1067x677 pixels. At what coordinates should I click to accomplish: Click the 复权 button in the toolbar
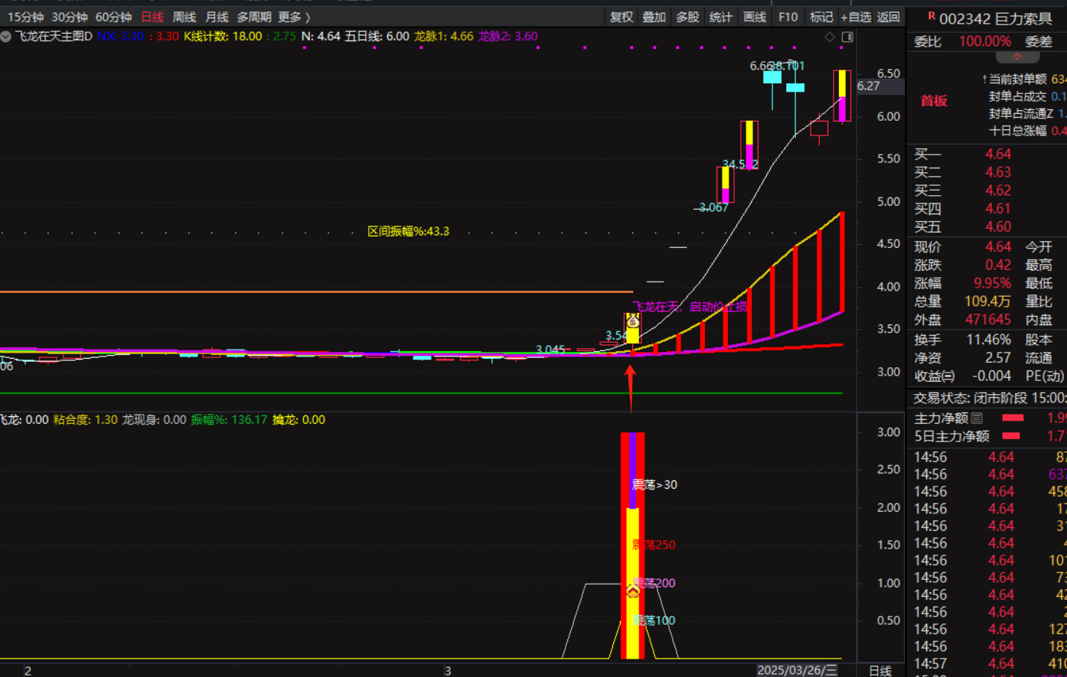coord(622,17)
